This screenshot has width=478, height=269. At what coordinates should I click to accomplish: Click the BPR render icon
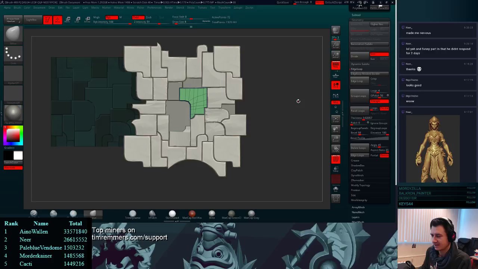(336, 31)
